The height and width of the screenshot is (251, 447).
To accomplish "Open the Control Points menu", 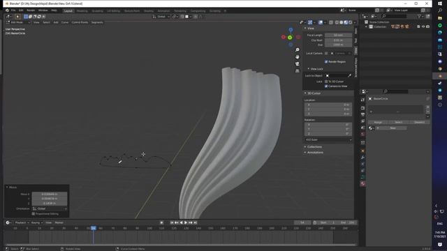I will tap(80, 22).
